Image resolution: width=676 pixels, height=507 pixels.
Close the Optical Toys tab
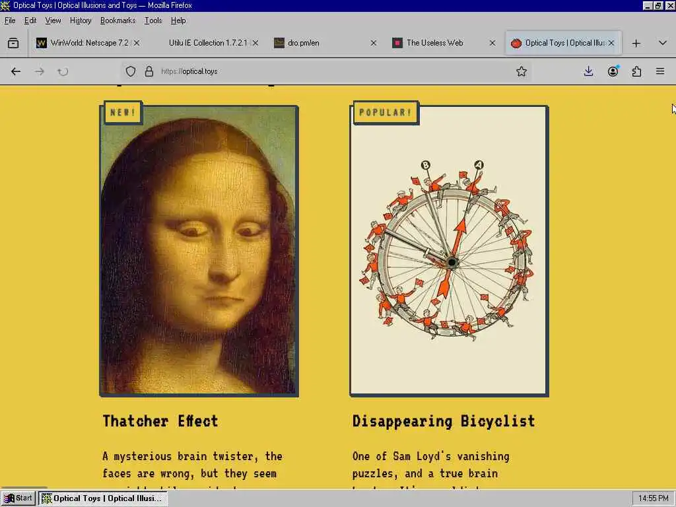[611, 43]
